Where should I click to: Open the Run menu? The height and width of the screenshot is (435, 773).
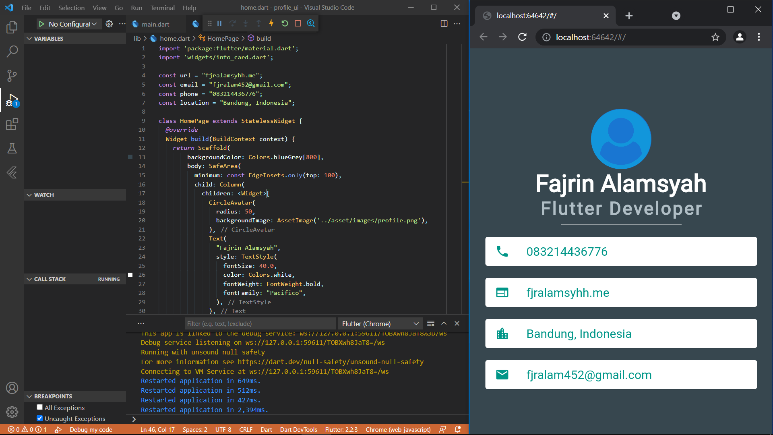tap(136, 7)
